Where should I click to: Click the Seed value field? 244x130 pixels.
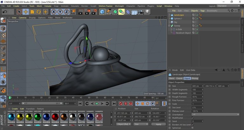tap(197, 121)
